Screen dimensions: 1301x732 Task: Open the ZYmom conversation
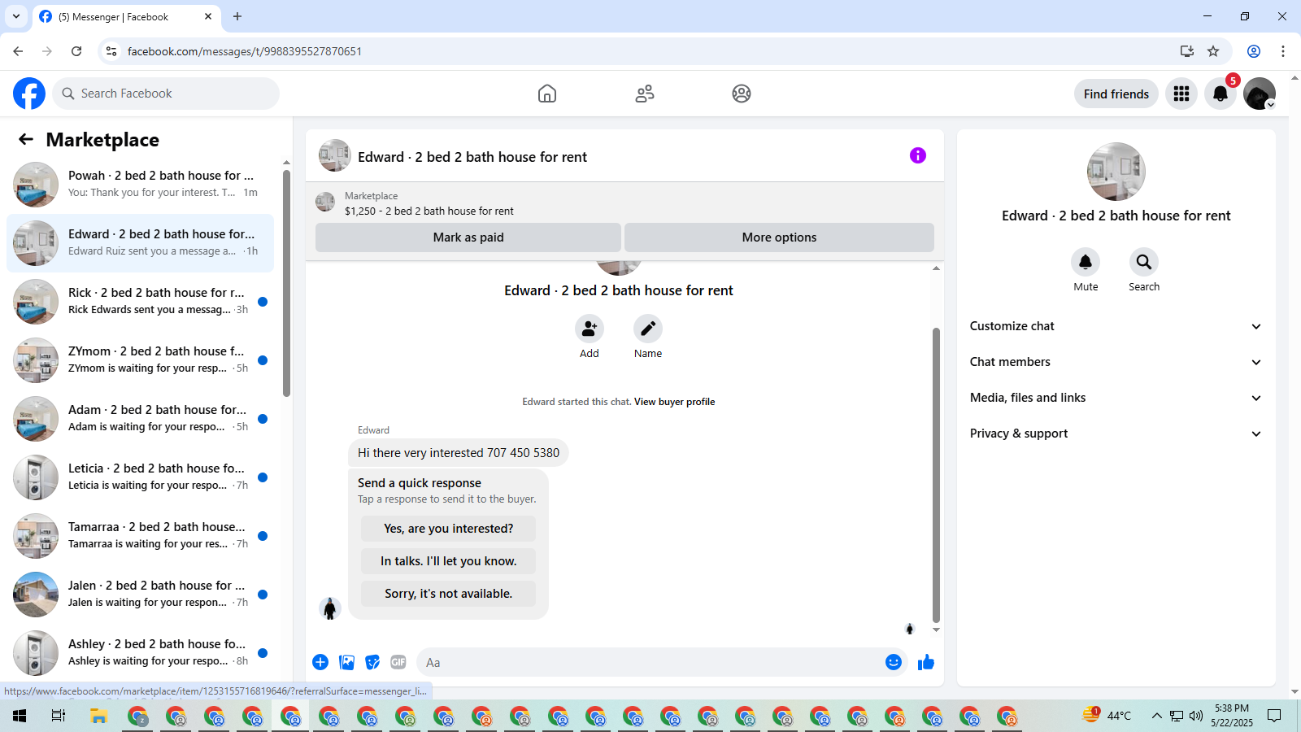(140, 360)
